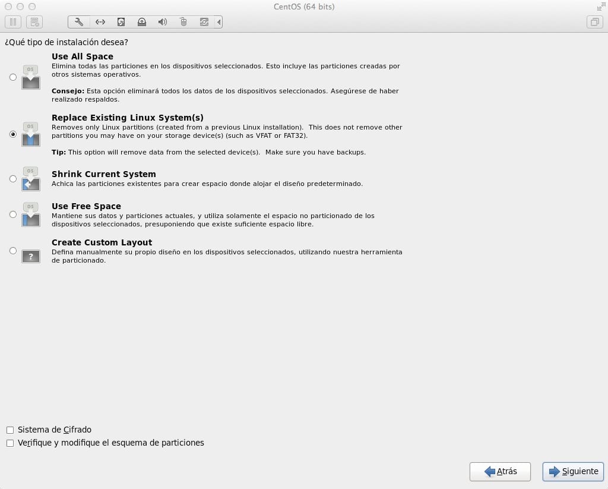608x489 pixels.
Task: Open virtual machine settings wrench icon
Action: (79, 23)
